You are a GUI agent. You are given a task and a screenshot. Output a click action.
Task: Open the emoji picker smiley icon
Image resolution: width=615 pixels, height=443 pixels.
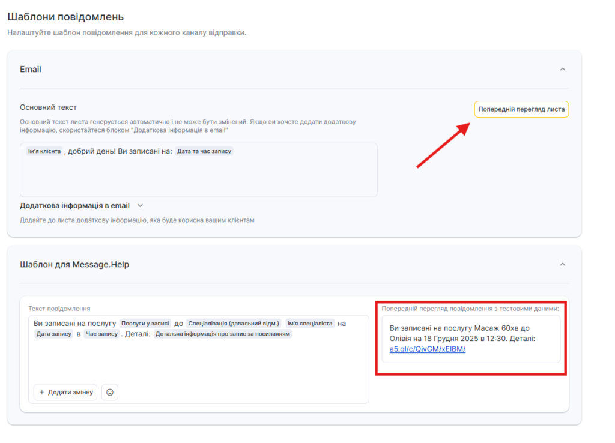pyautogui.click(x=110, y=392)
